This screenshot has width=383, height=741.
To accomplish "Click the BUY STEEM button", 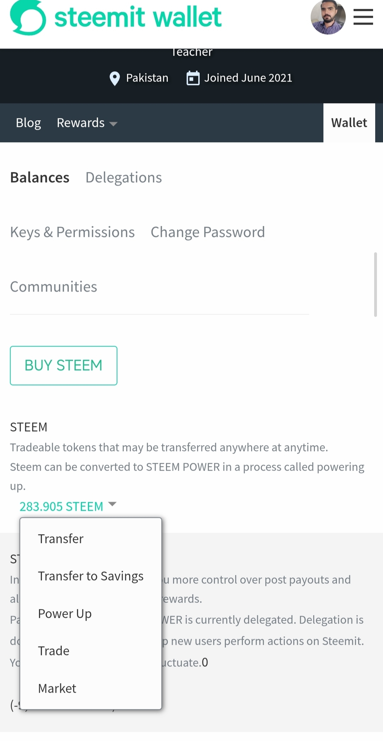I will pyautogui.click(x=63, y=365).
